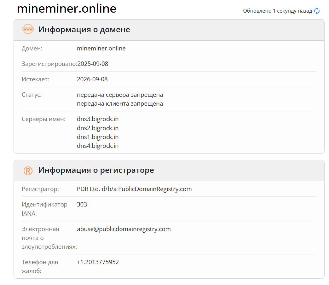Click the "Обновлено 1 секунду назад" text

pos(277,11)
